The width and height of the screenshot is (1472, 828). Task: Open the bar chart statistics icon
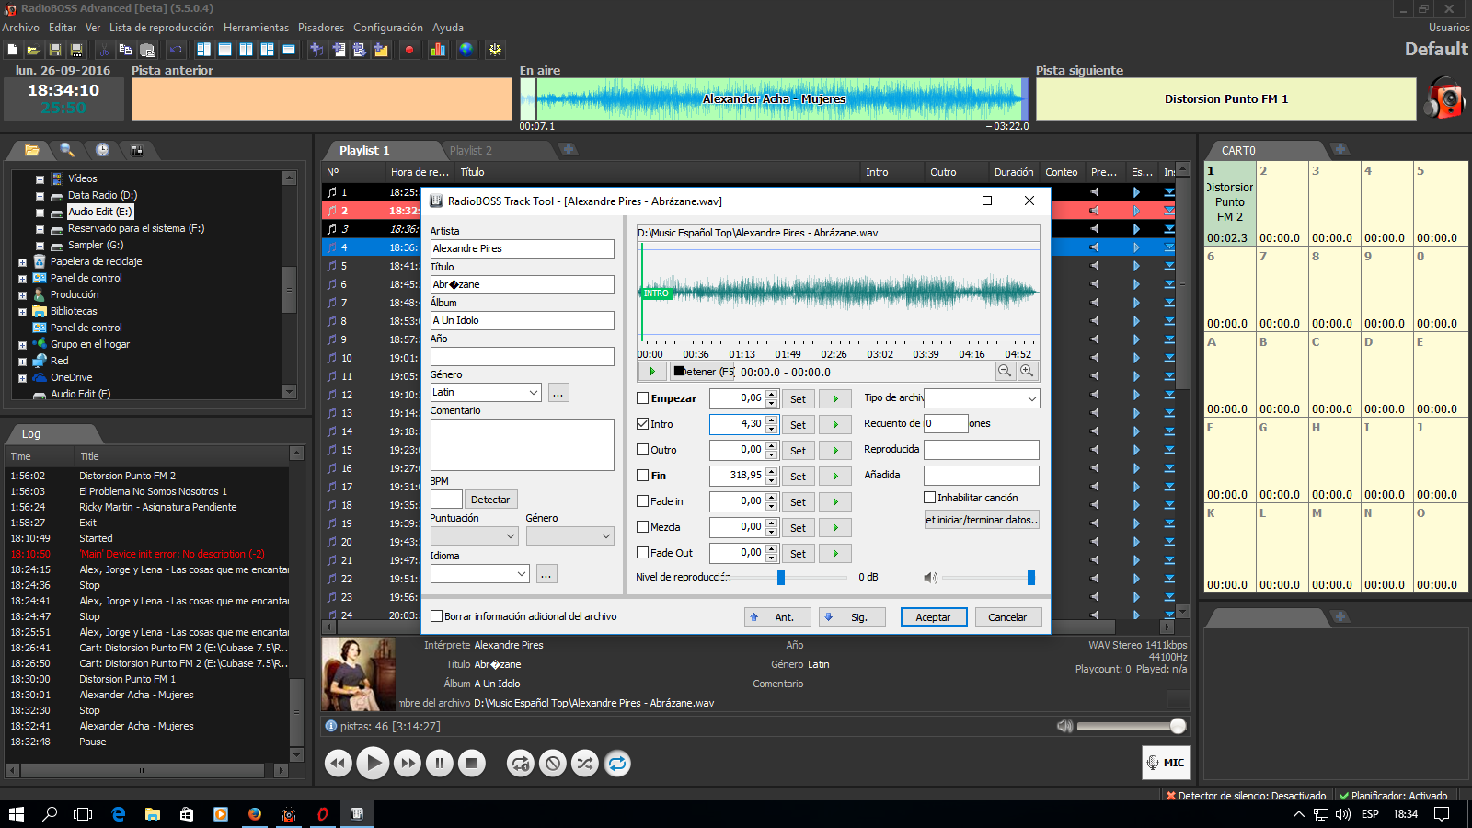pyautogui.click(x=438, y=50)
